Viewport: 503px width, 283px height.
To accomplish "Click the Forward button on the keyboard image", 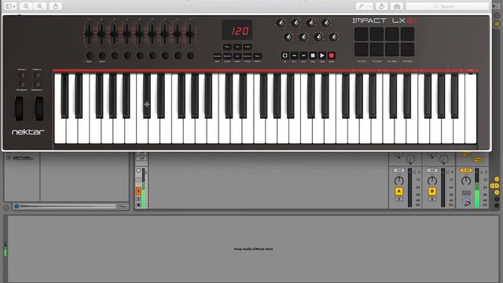I will [x=303, y=56].
